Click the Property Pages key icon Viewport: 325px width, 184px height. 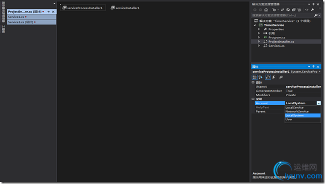(281, 77)
